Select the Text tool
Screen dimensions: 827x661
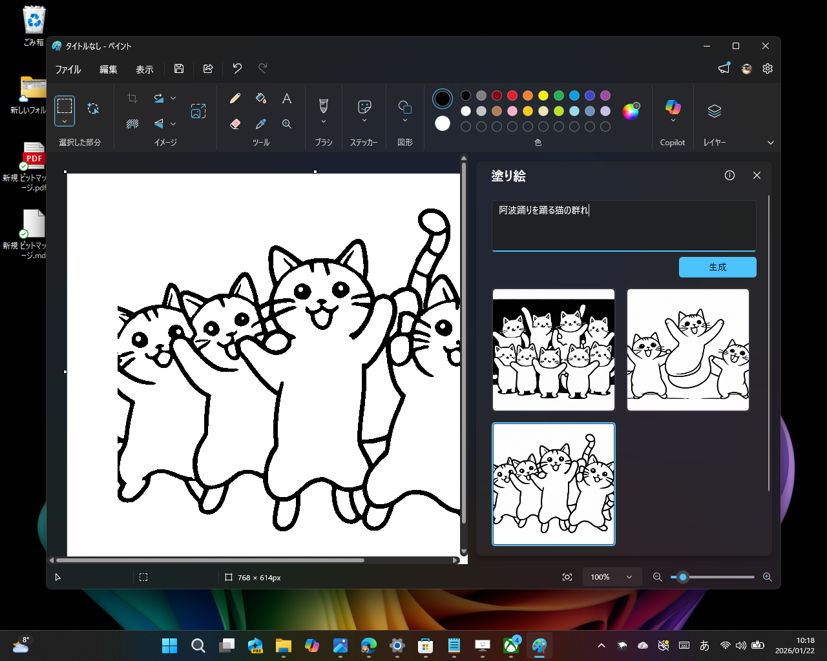coord(287,98)
